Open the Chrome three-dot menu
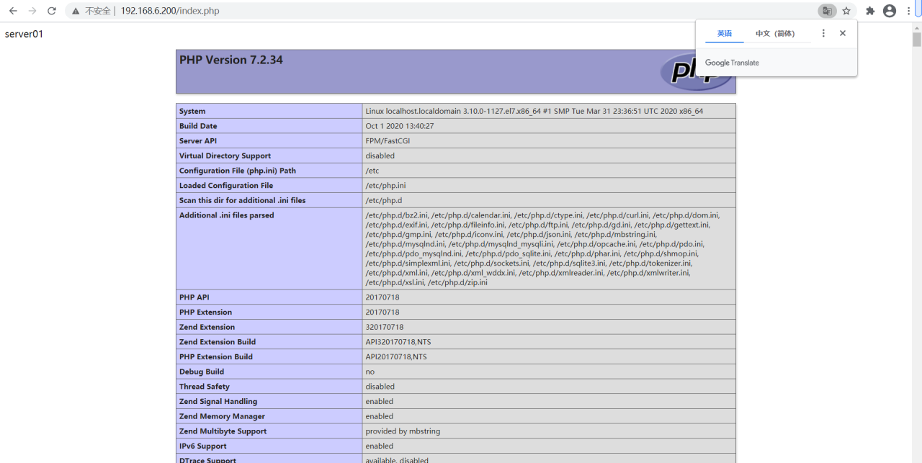 point(909,11)
